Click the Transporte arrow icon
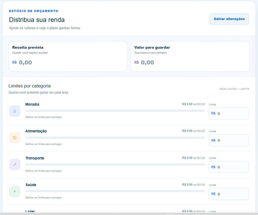Screen dimensions: 258x215 click(x=15, y=164)
